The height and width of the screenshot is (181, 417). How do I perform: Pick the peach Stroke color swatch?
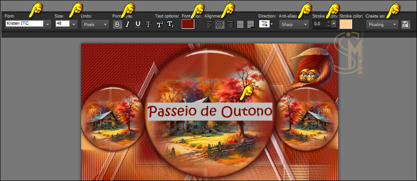coord(346,24)
